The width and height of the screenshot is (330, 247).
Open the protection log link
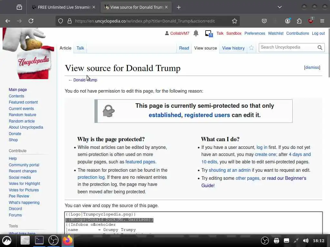tap(91, 177)
